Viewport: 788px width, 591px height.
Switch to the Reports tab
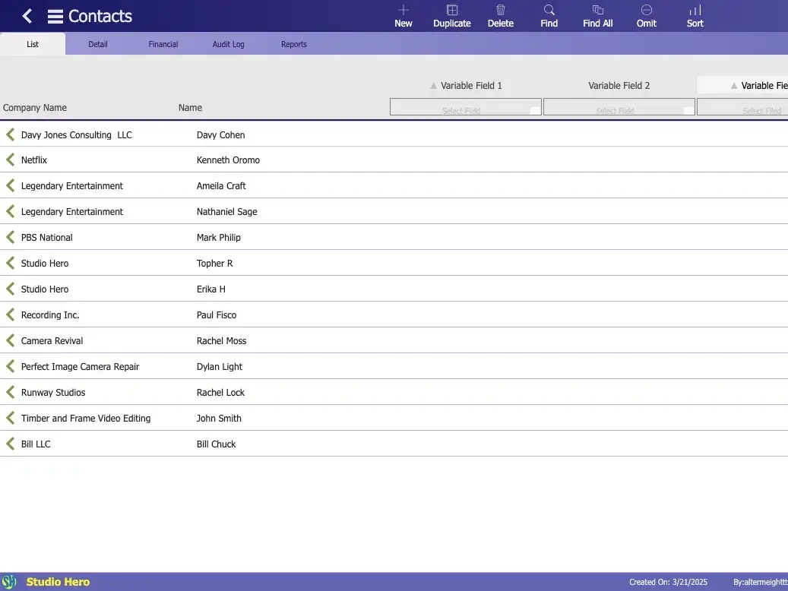pos(294,44)
